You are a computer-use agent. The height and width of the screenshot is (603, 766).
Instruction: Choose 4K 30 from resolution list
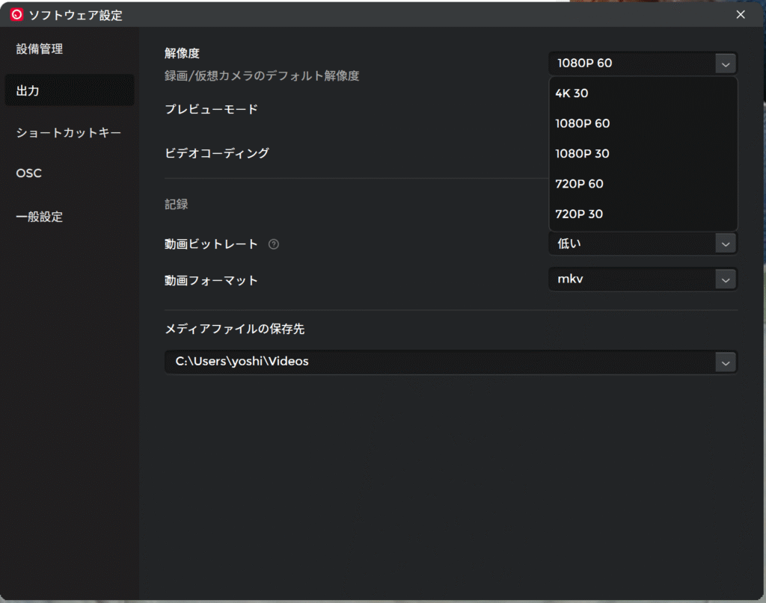coord(572,93)
